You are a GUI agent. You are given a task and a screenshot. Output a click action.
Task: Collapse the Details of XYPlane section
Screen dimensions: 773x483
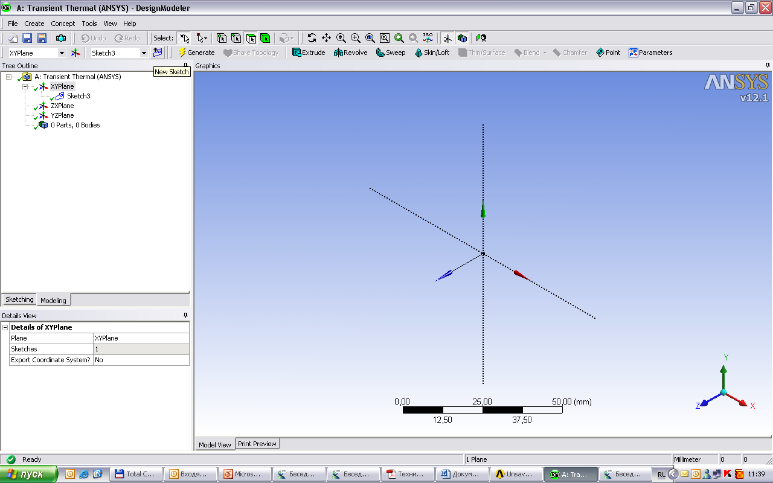pos(5,327)
